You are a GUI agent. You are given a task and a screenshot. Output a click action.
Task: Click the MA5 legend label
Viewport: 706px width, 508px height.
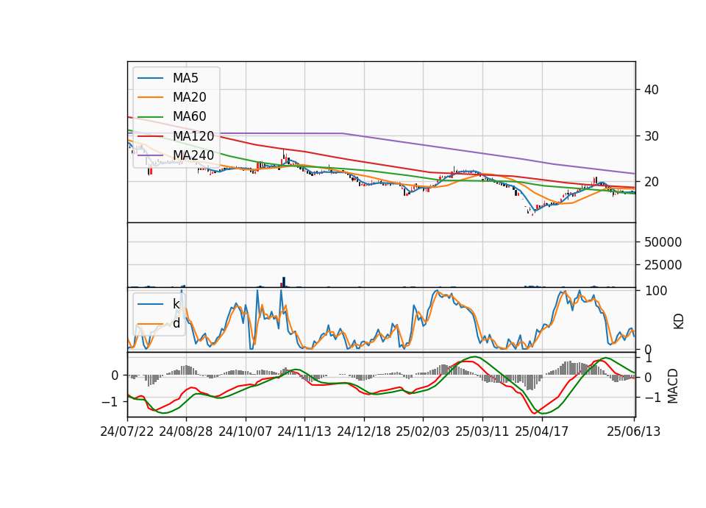point(185,78)
